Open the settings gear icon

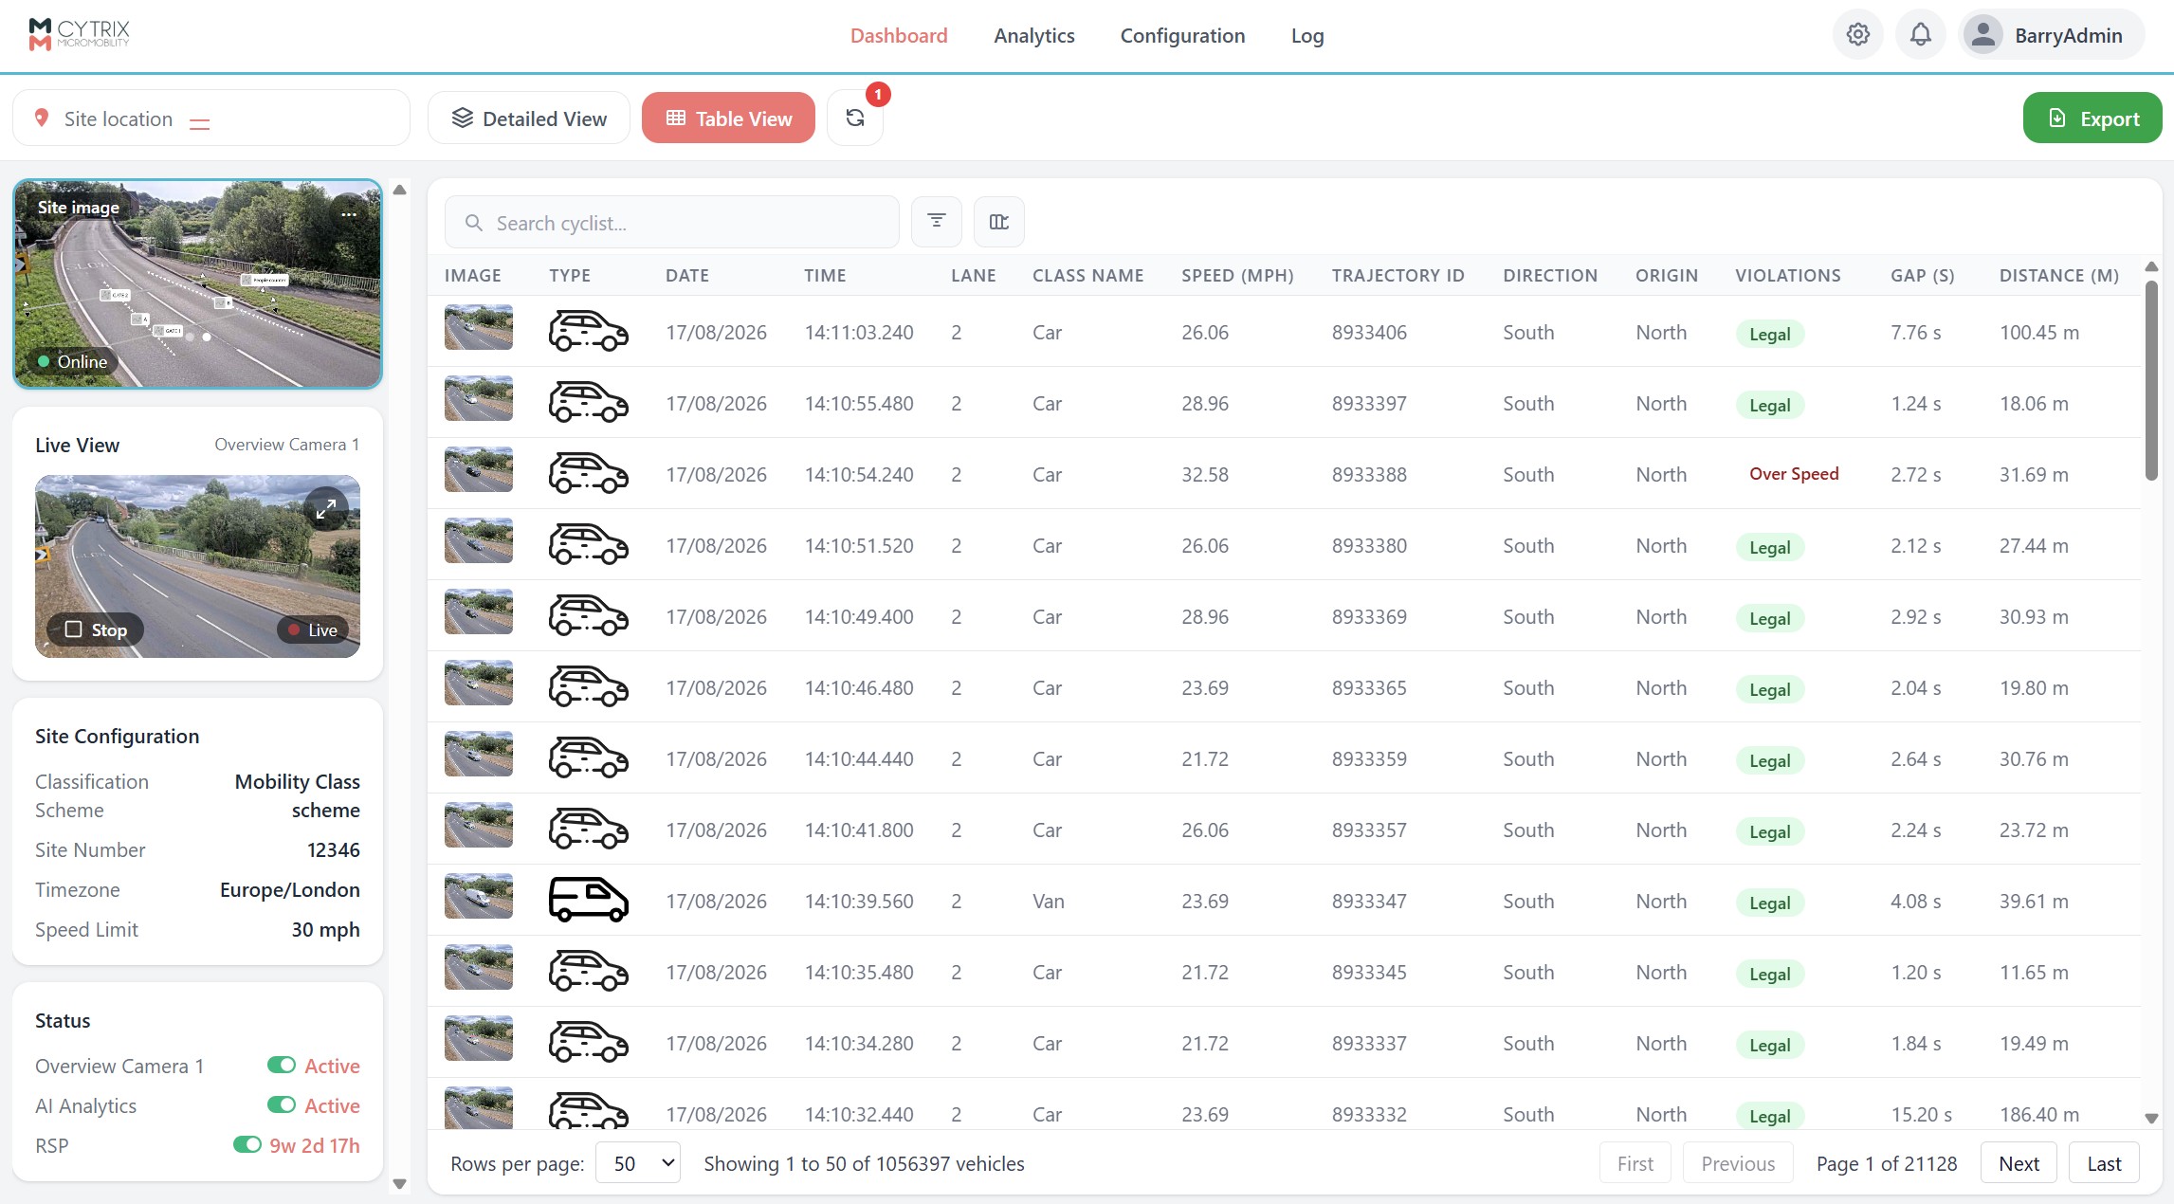[x=1857, y=35]
